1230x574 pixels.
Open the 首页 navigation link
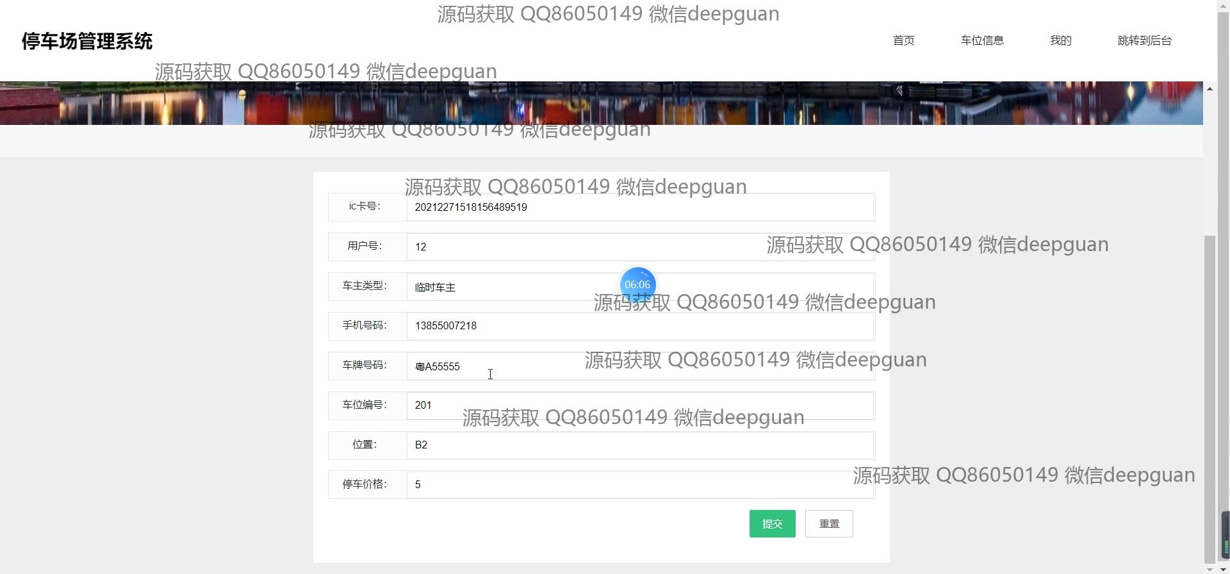[903, 40]
